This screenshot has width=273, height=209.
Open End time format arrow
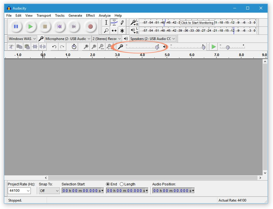pos(147,191)
